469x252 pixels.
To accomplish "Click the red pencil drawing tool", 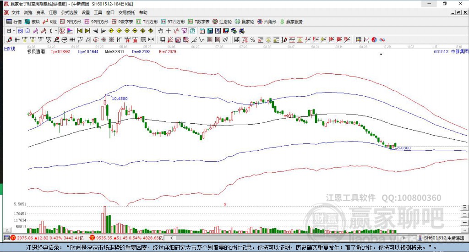I will click(9, 39).
